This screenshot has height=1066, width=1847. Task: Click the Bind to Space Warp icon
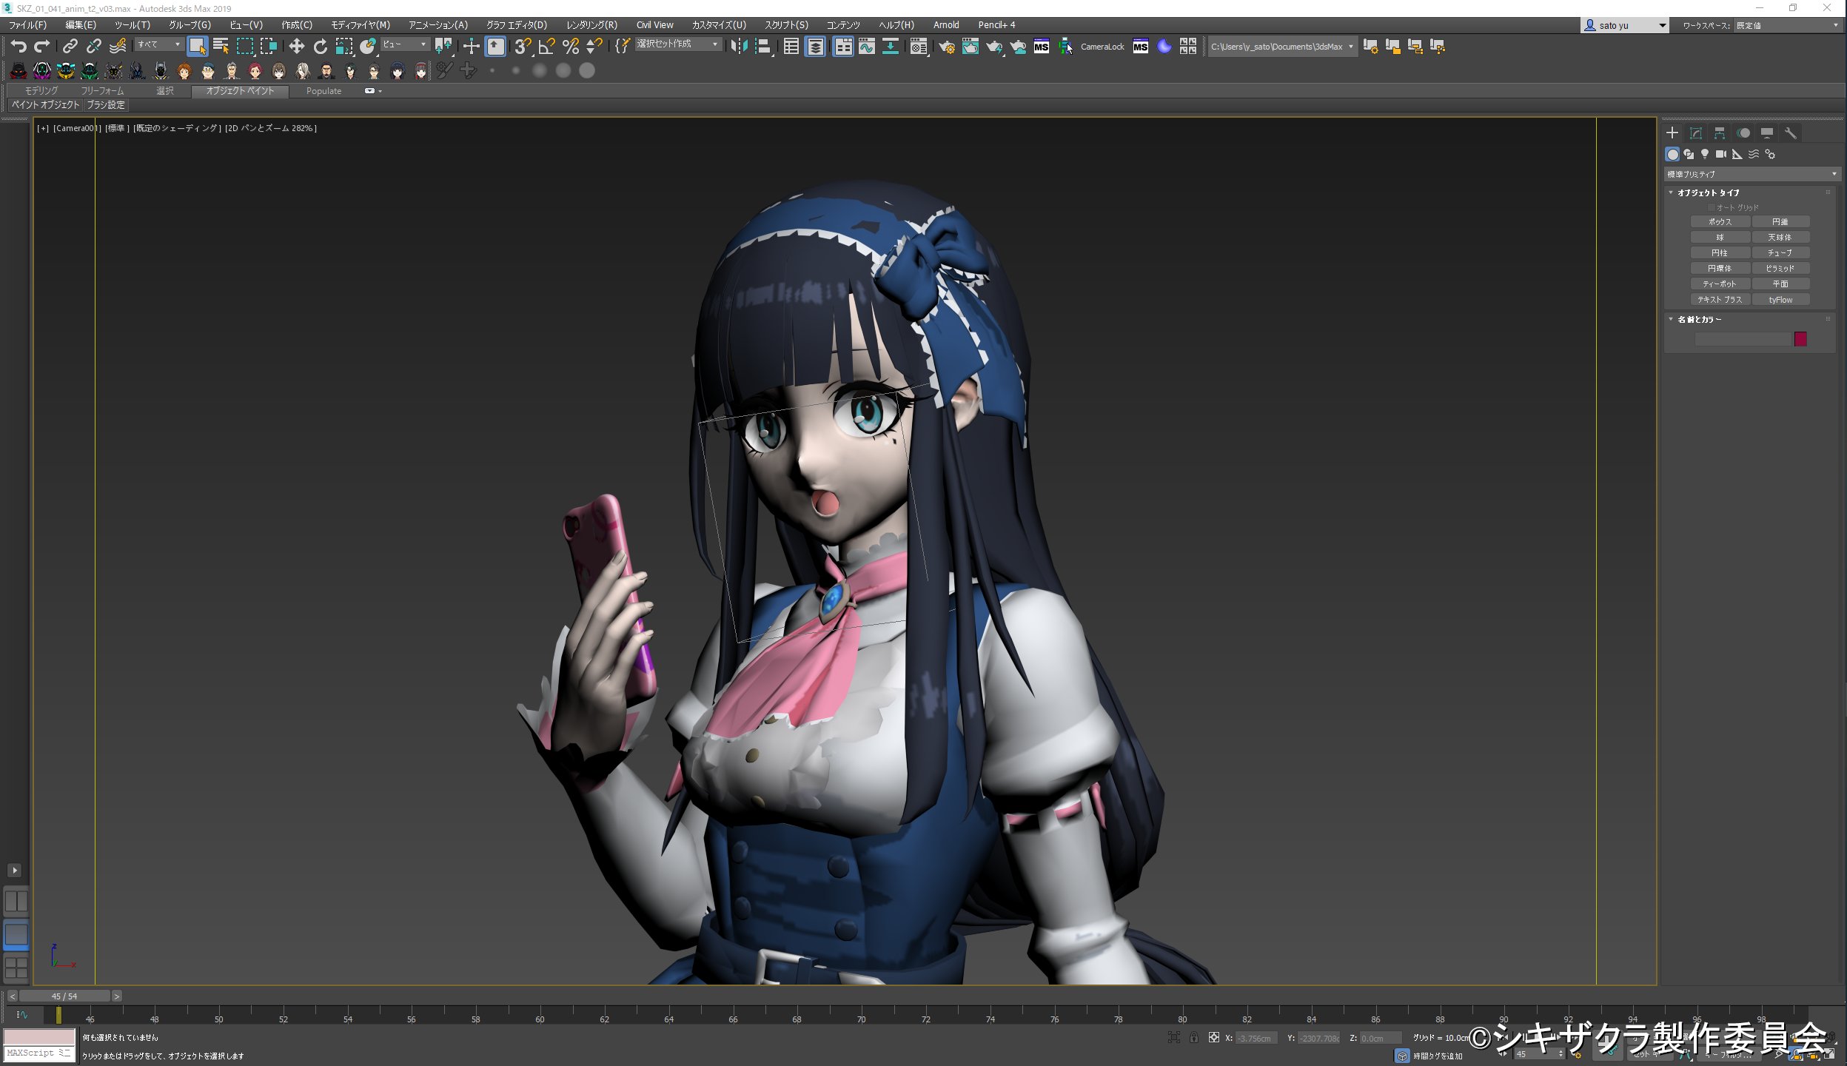point(117,47)
